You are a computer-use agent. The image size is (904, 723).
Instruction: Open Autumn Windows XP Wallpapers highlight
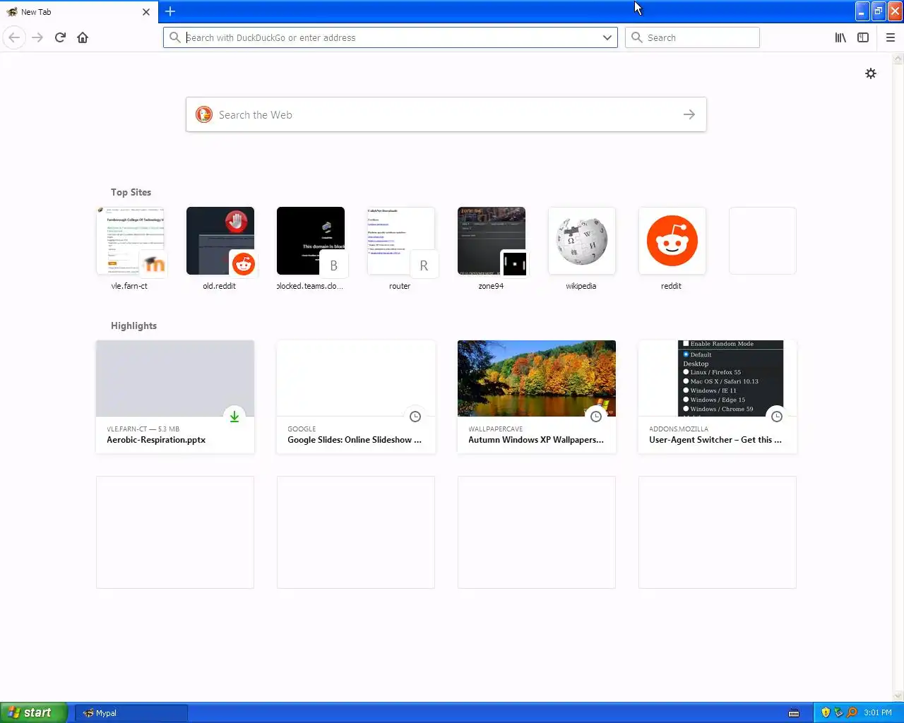tap(537, 397)
